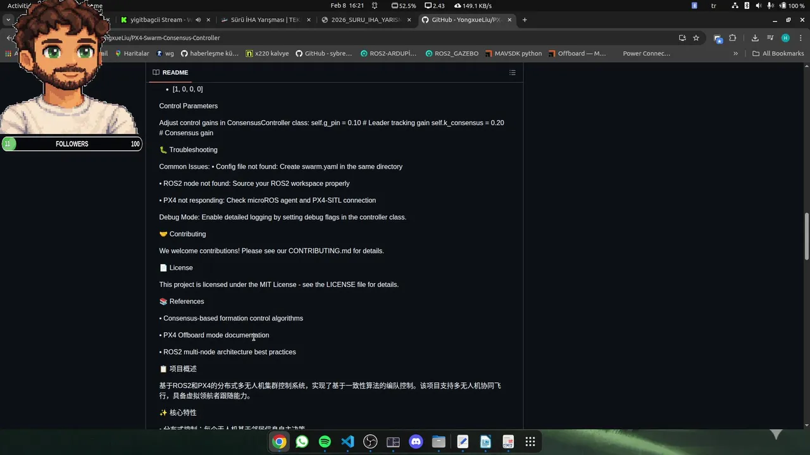Select the README tab header
The image size is (810, 455).
coord(170,73)
